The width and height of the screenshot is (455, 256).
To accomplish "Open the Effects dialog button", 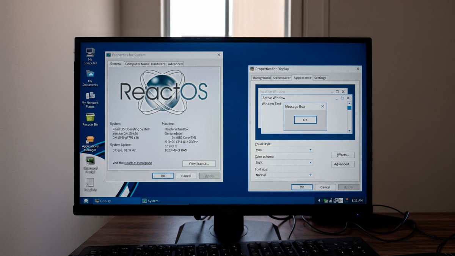I will [343, 155].
